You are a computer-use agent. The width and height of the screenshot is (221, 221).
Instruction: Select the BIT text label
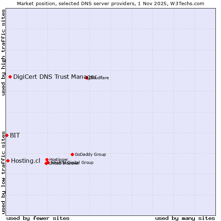[x=15, y=135]
